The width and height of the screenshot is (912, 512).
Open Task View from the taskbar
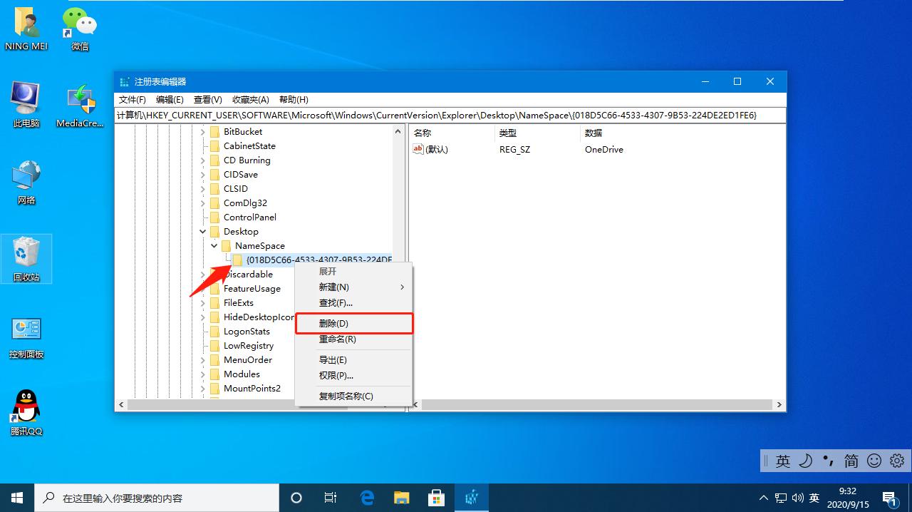[x=330, y=498]
